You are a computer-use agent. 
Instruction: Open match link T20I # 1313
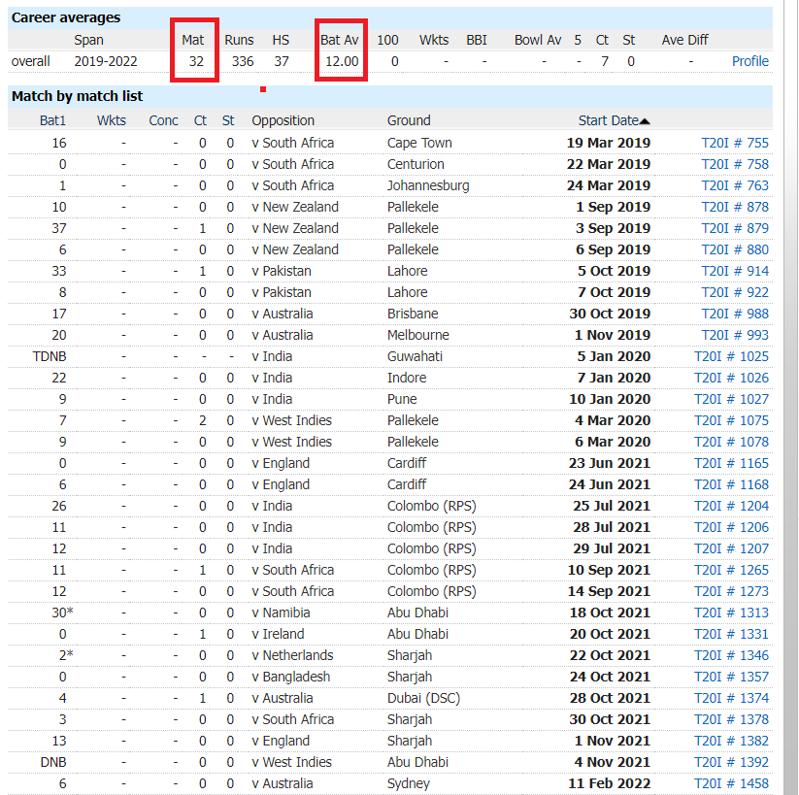[731, 613]
